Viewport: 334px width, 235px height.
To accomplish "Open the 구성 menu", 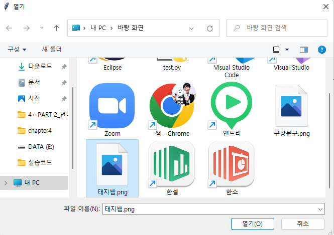I will coord(17,49).
